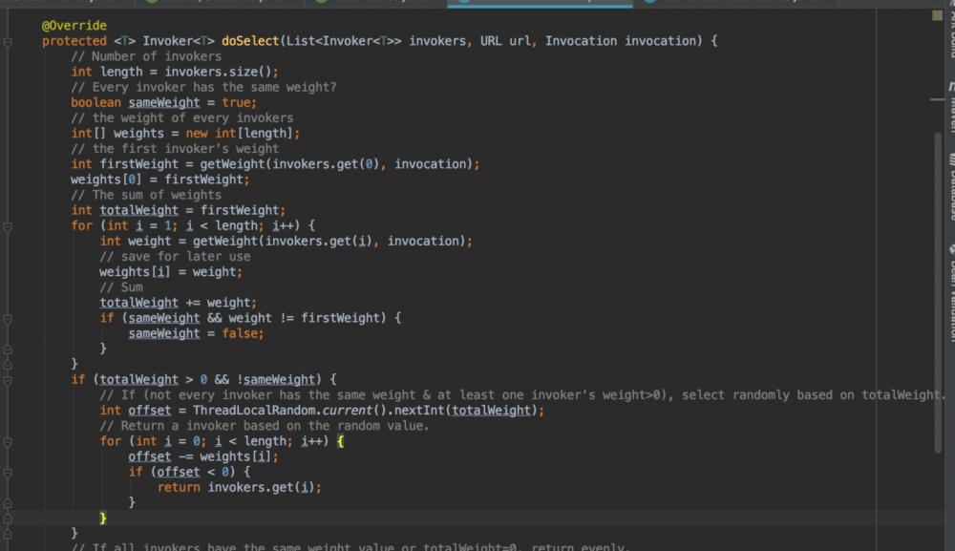Open the Maven tool window
This screenshot has width=955, height=551.
951,107
